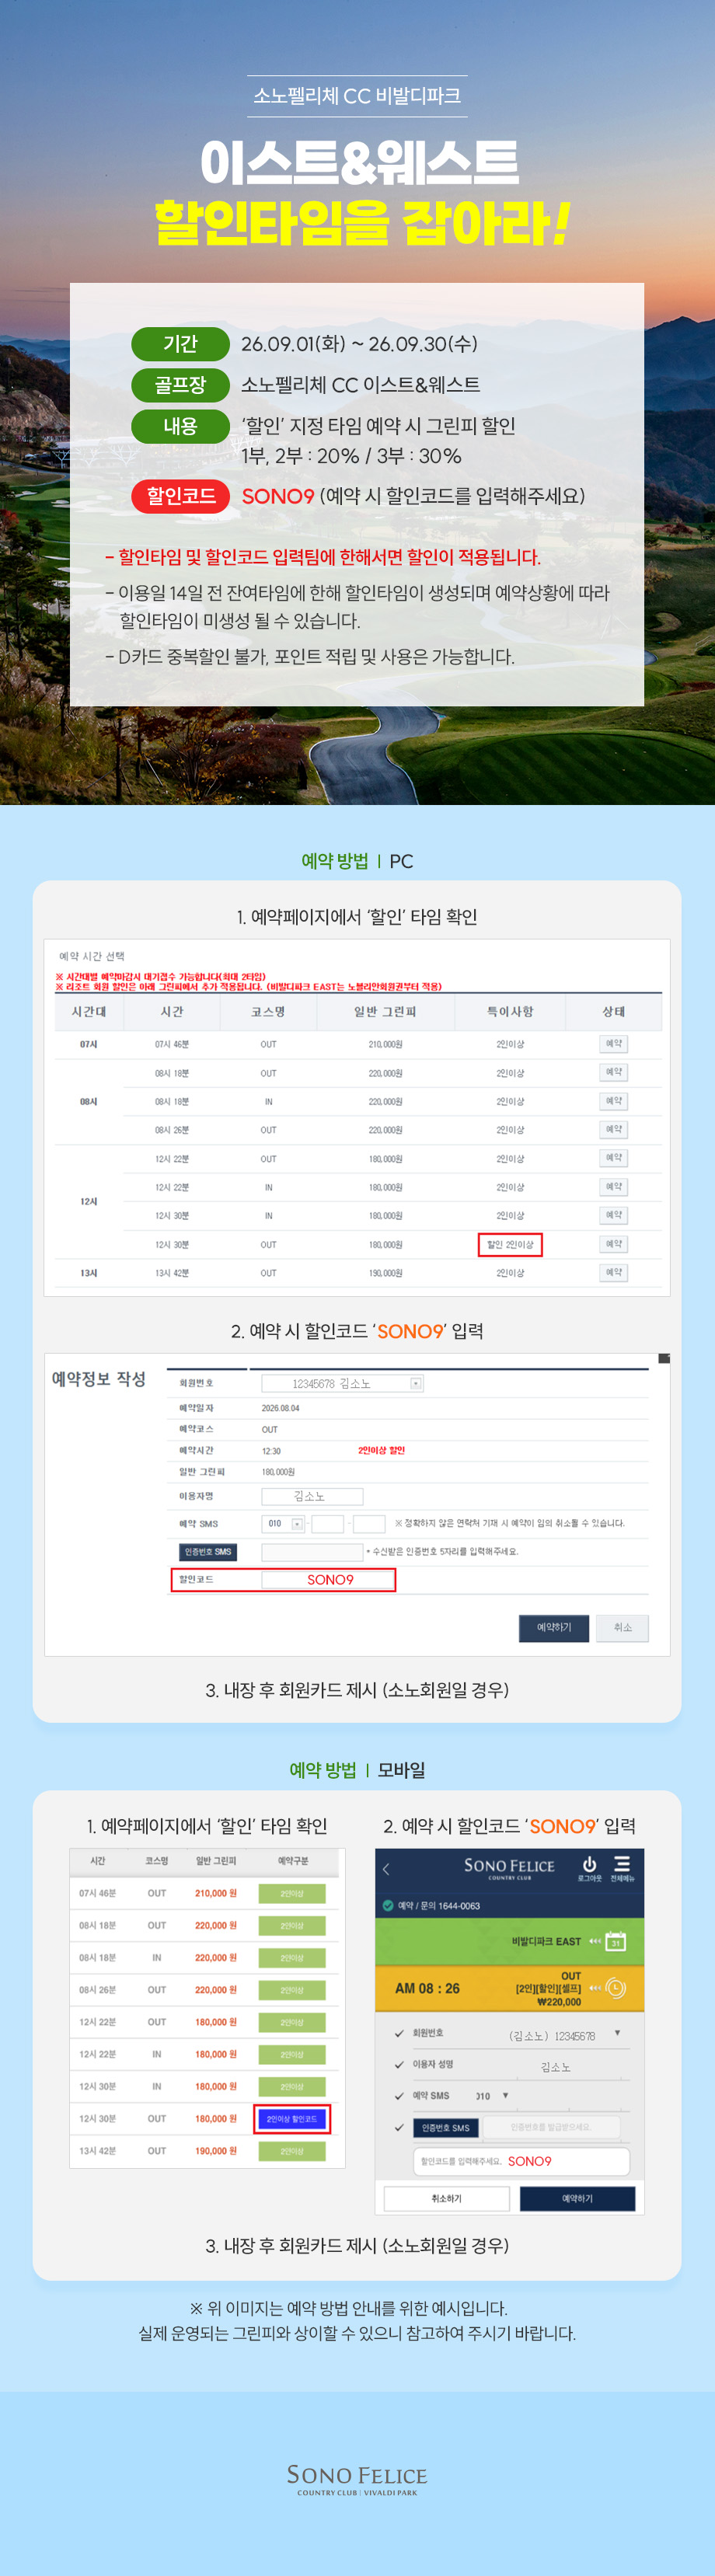
Task: Click the navy 예약하기 button in PC form
Action: pos(554,1627)
